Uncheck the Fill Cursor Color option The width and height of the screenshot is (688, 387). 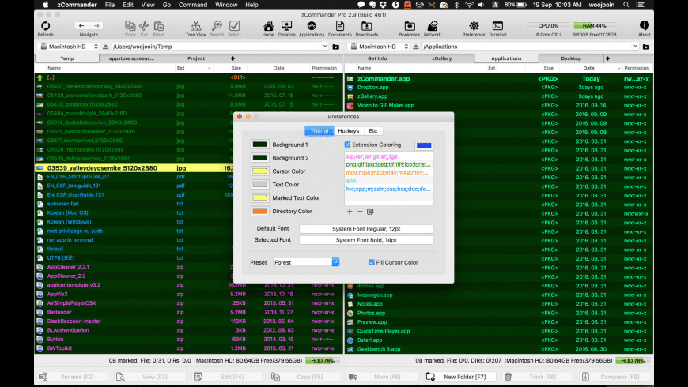[x=372, y=262]
